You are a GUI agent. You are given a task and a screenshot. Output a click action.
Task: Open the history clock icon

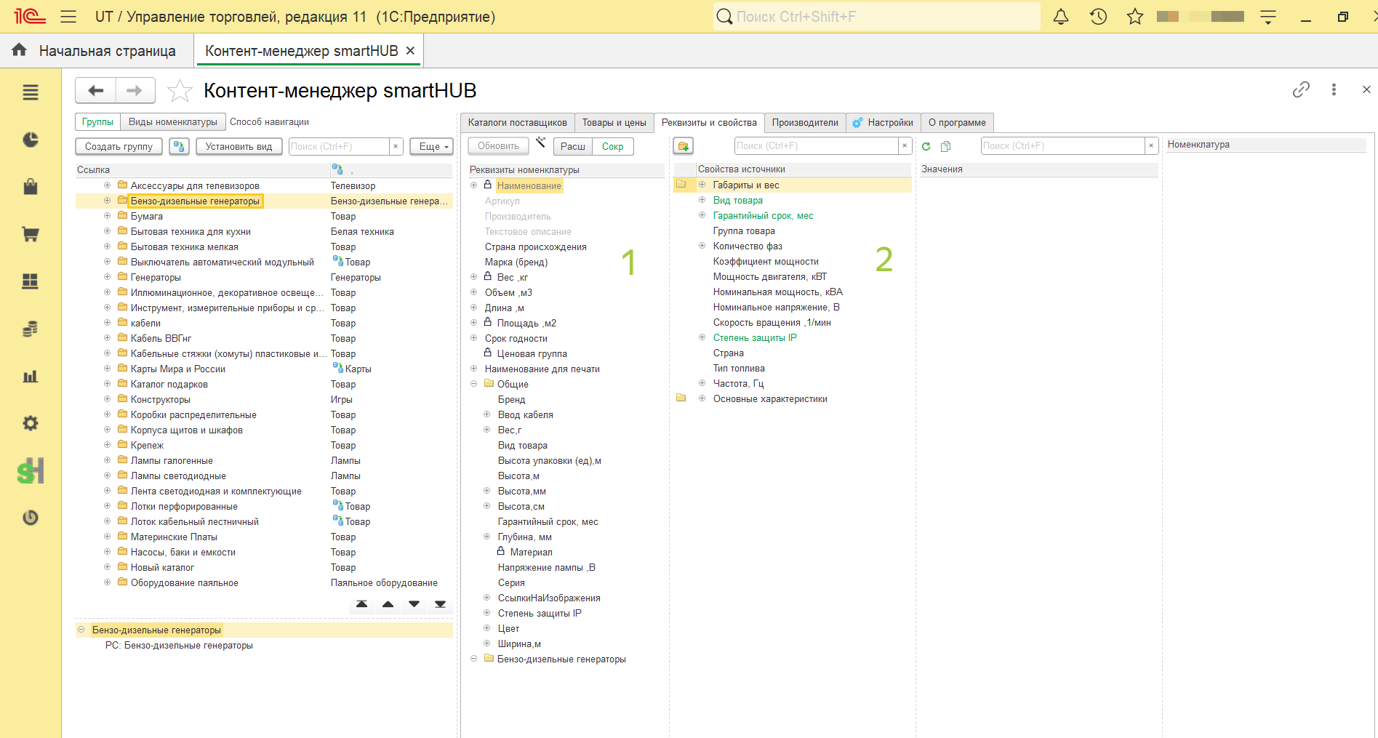(1098, 17)
